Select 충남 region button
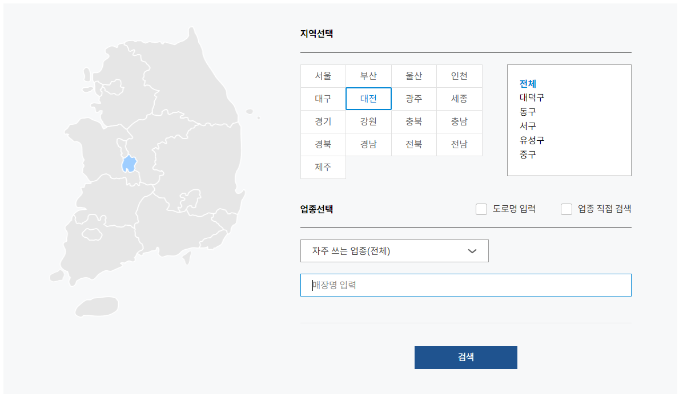679x394 pixels. 460,121
